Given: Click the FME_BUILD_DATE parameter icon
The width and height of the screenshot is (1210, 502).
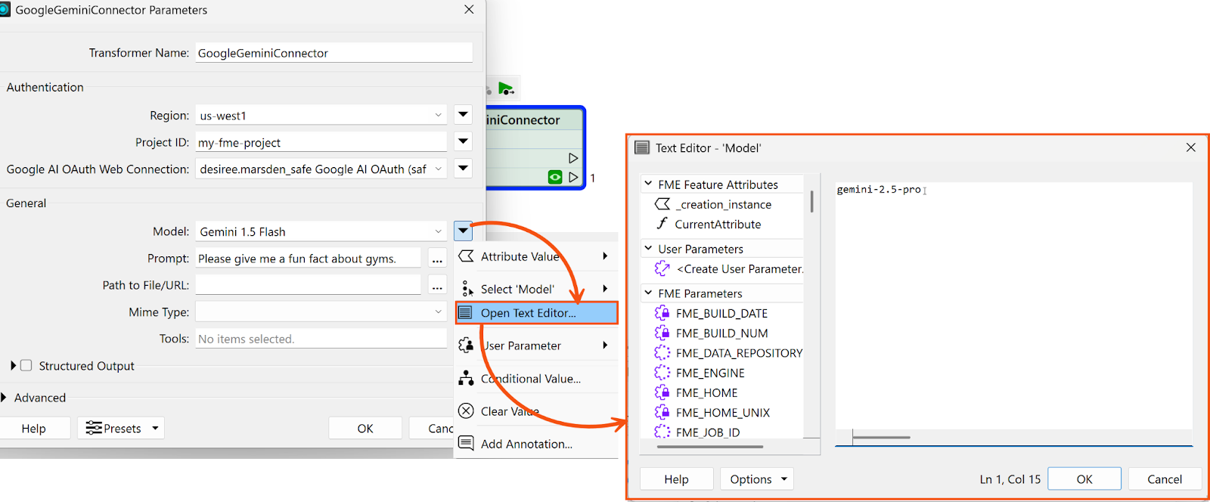Looking at the screenshot, I should point(662,313).
